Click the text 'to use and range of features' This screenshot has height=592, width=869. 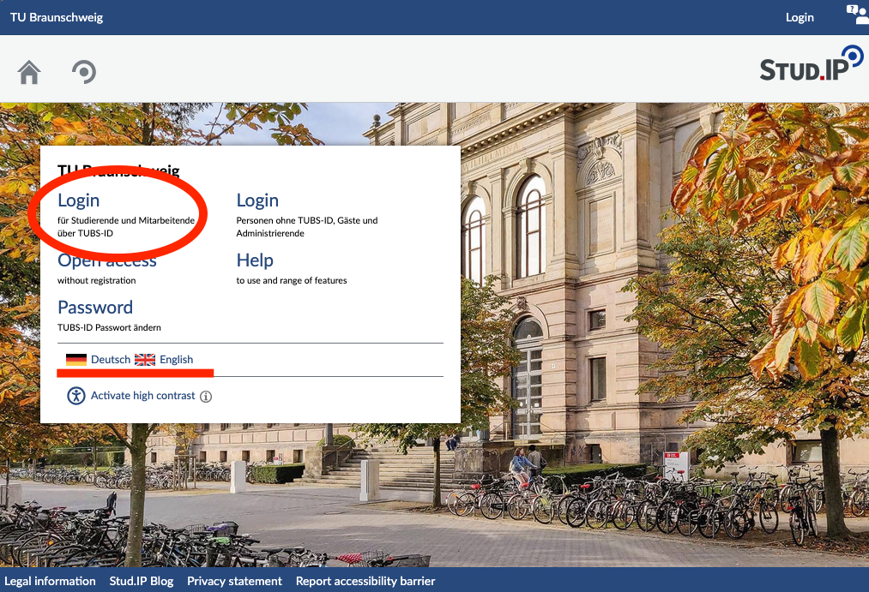tap(292, 280)
